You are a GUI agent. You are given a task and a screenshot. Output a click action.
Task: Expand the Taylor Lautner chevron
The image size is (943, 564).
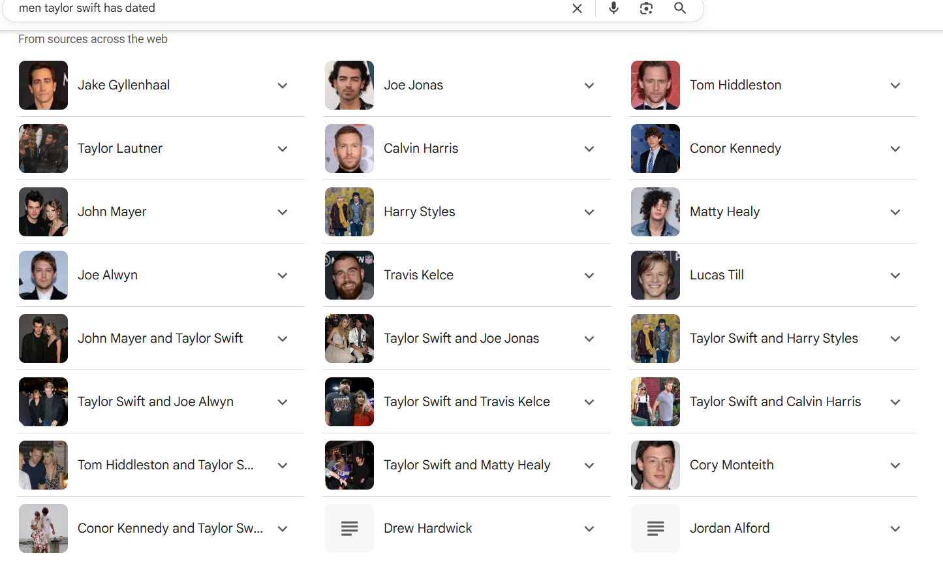tap(283, 149)
